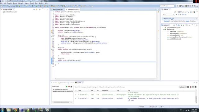
Task: Click the New file toolbar icon
Action: pos(2,6)
